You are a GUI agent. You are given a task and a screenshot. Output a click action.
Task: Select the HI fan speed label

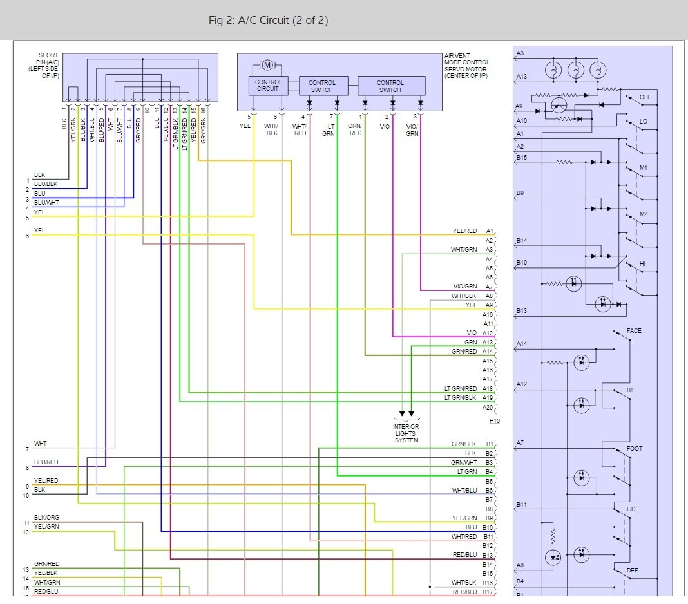(642, 264)
